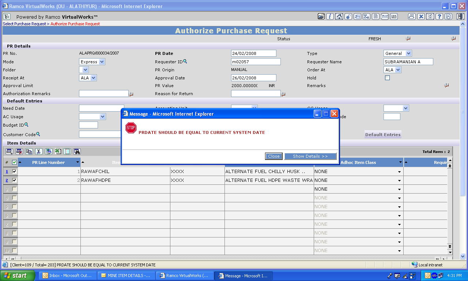Screen dimensions: 468x281
Task: Open notes icon beside Reason for Return
Action: (283, 94)
